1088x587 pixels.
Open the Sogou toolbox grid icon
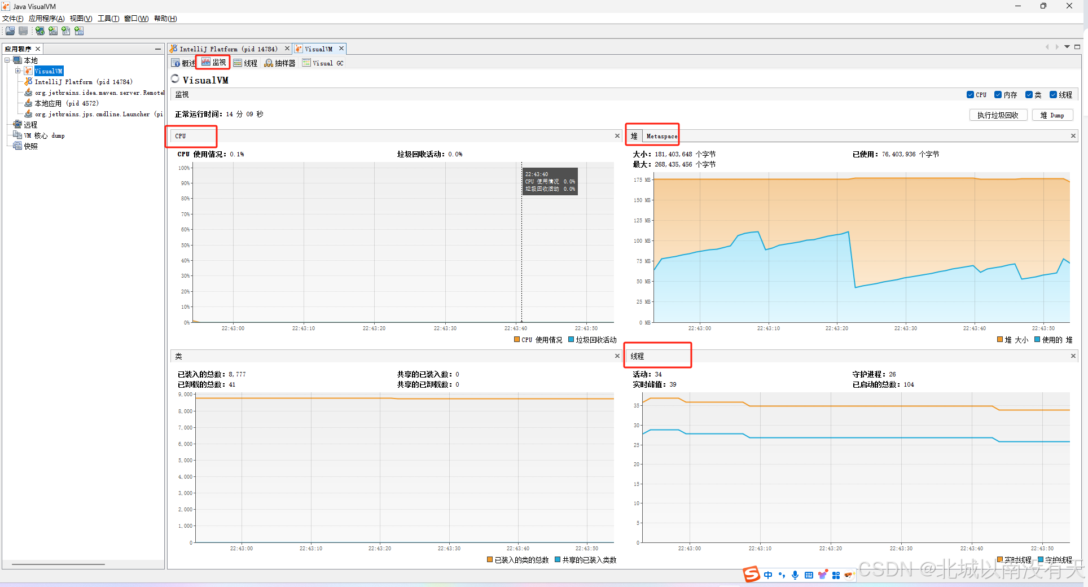point(836,575)
